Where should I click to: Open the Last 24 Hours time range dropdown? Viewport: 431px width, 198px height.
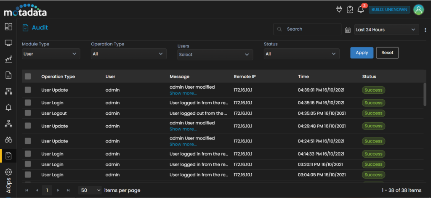386,29
